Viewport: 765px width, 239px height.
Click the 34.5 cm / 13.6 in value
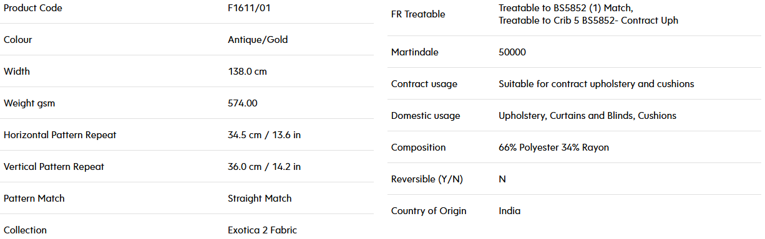pyautogui.click(x=265, y=135)
